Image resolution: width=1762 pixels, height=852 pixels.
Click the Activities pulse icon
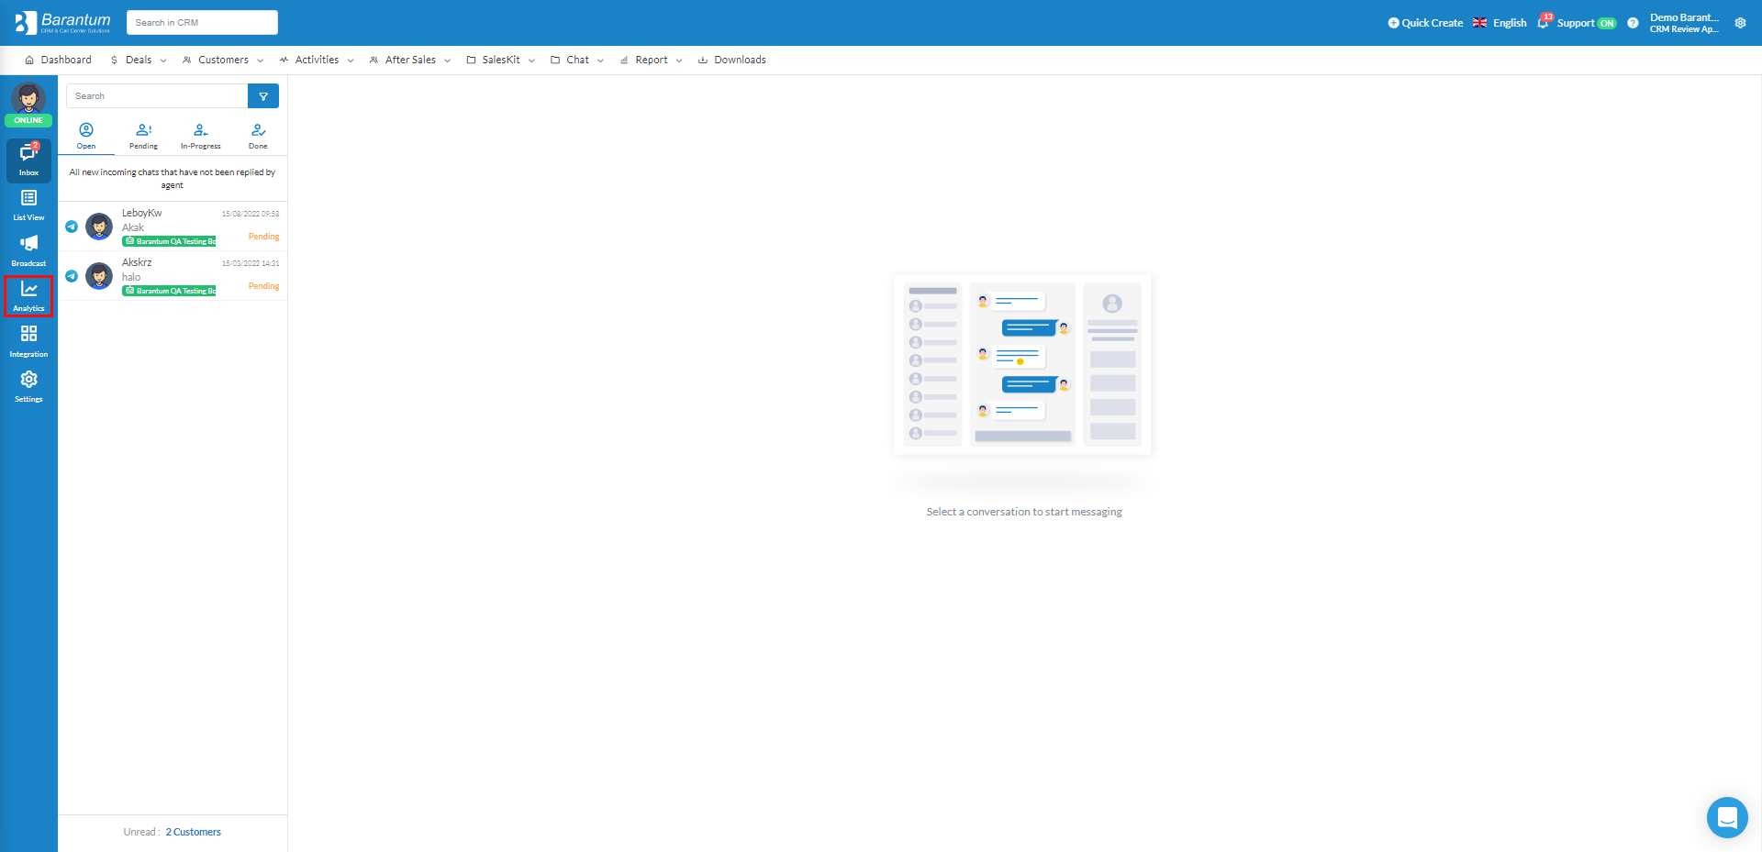pyautogui.click(x=284, y=60)
